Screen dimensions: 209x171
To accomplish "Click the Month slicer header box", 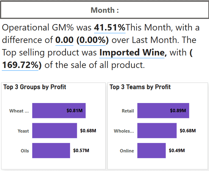I will click(x=104, y=10).
